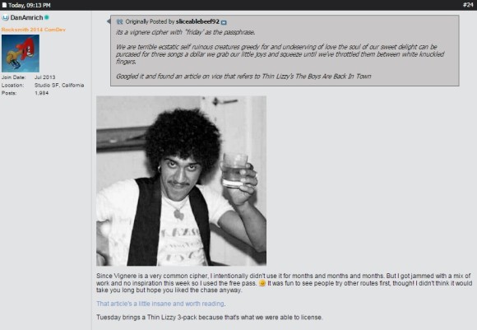Click the Uplay icon next to DanAmrich
Viewport: 477px width, 330px height.
point(5,17)
